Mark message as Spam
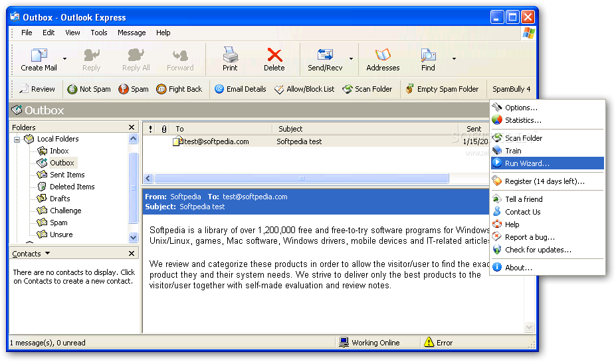Viewport: 616px width, 362px height. (134, 89)
